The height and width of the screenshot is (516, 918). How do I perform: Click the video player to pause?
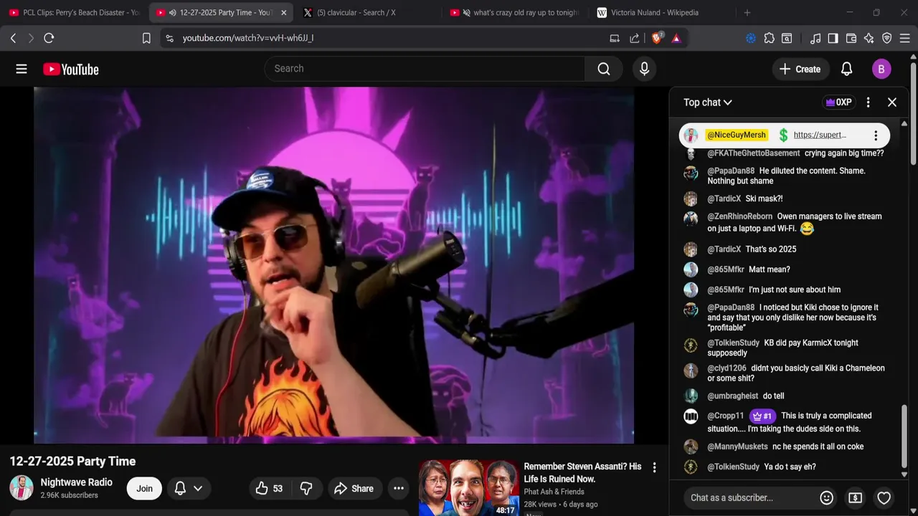tap(333, 265)
